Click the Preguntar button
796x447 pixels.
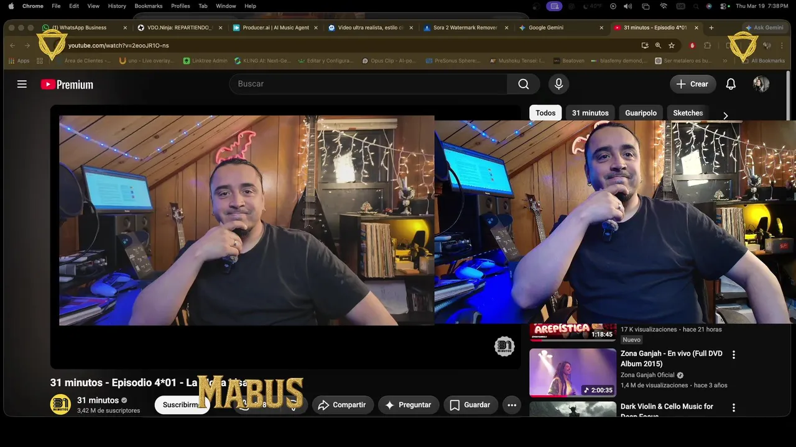pyautogui.click(x=408, y=405)
